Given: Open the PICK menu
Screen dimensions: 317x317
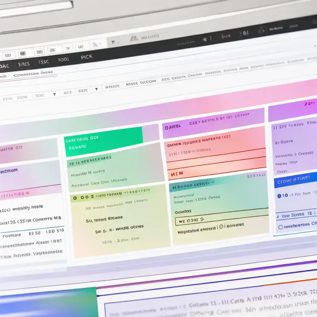Looking at the screenshot, I should (x=87, y=57).
